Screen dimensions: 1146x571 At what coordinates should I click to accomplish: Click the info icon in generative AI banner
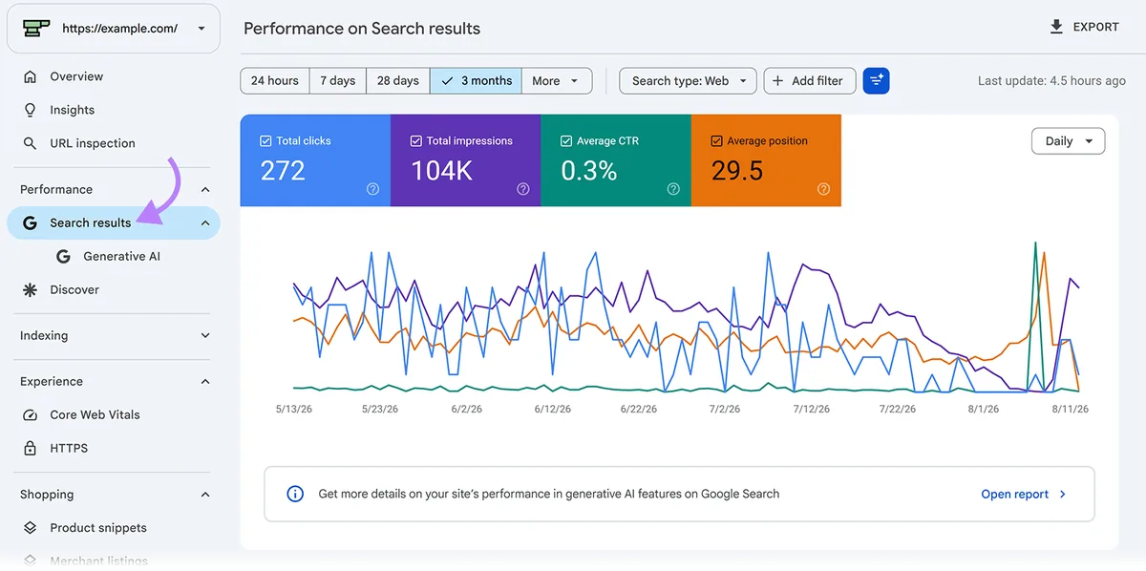point(295,494)
